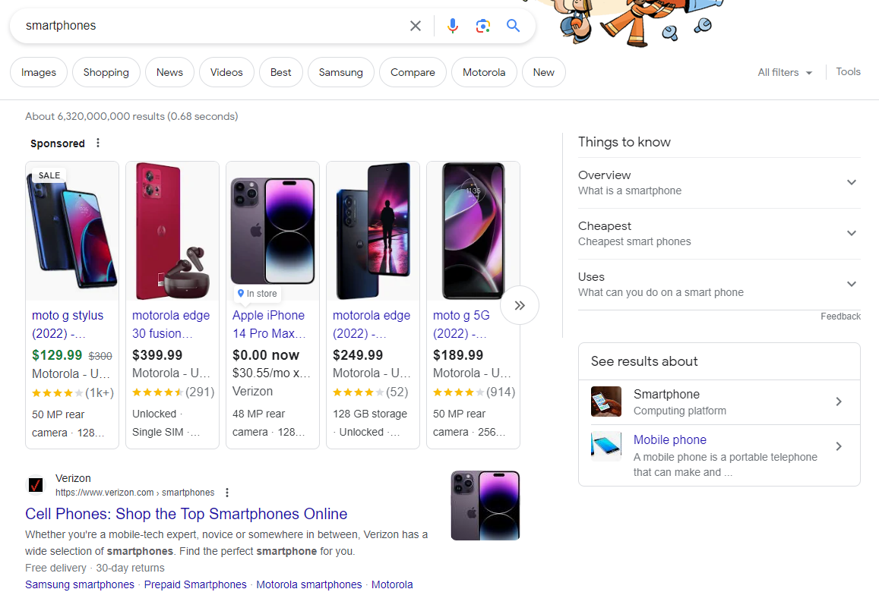879x611 pixels.
Task: Open the three-dot menu next to Sponsored
Action: click(x=97, y=143)
